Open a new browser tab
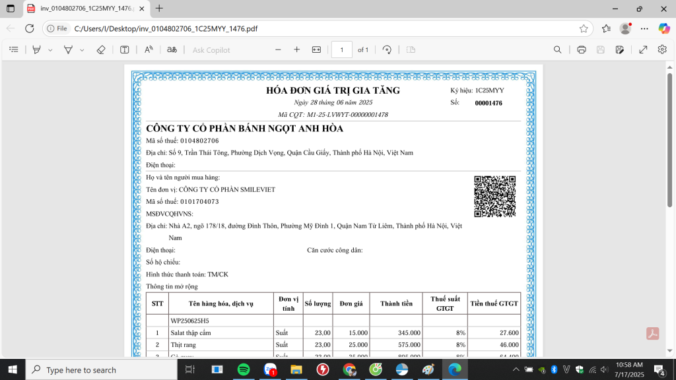The height and width of the screenshot is (380, 676). pyautogui.click(x=160, y=8)
